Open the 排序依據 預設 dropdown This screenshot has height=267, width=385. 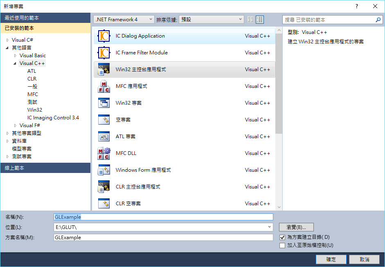[x=212, y=20]
